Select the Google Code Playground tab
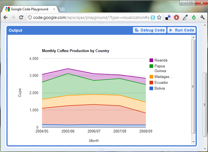Image resolution: width=208 pixels, height=152 pixels. pos(29,9)
